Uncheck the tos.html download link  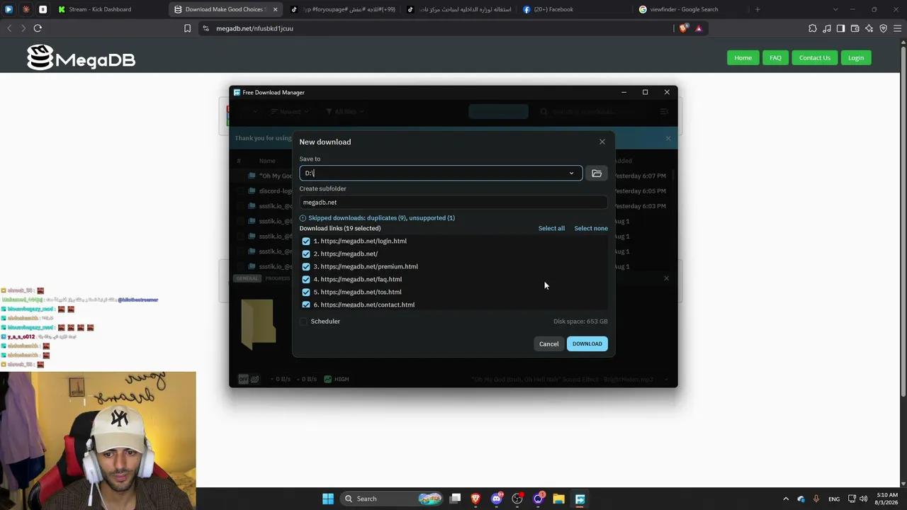coord(306,293)
